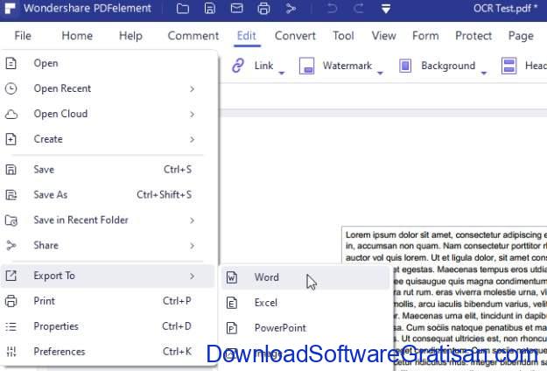Select the Share menu entry
The width and height of the screenshot is (547, 371).
[109, 246]
